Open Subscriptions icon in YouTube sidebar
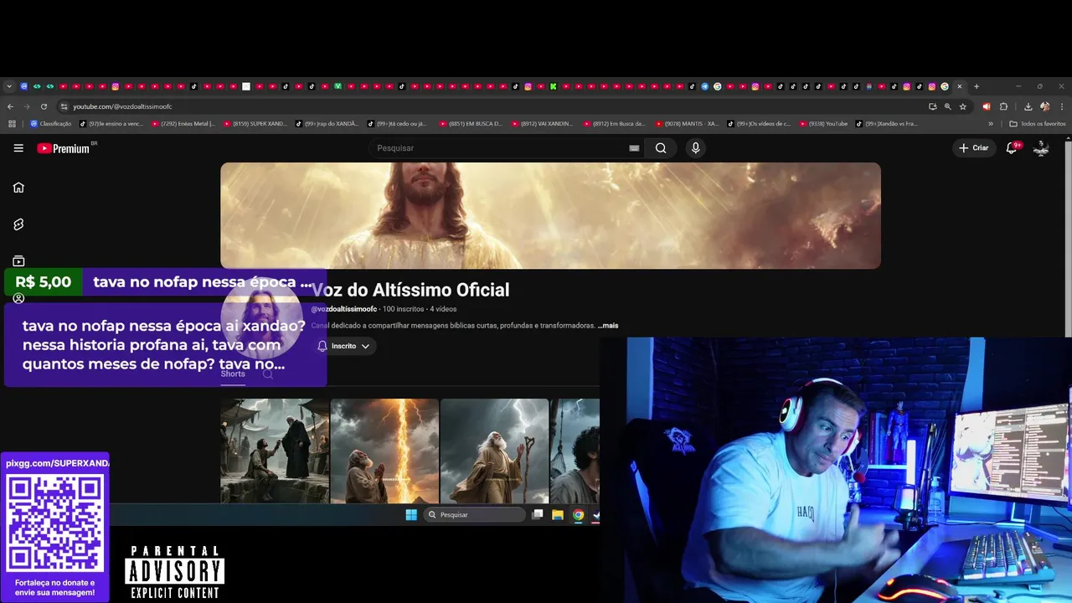Image resolution: width=1072 pixels, height=603 pixels. [18, 261]
